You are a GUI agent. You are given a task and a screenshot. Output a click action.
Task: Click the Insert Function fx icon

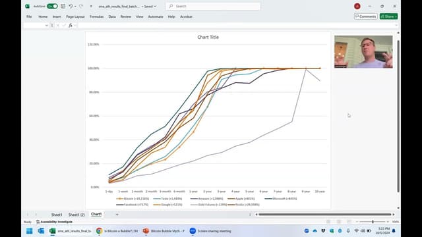pos(71,26)
